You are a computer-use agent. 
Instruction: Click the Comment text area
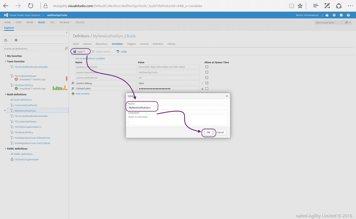tap(178, 120)
